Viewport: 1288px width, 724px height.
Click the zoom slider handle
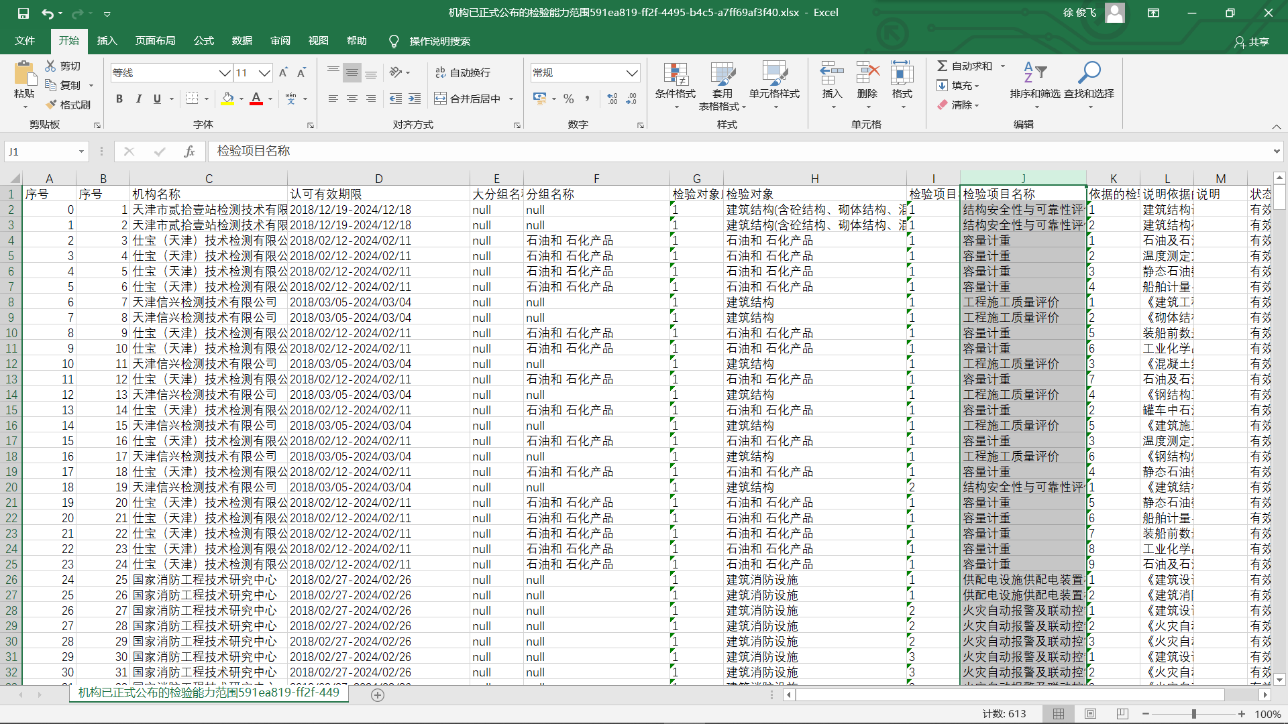point(1194,714)
